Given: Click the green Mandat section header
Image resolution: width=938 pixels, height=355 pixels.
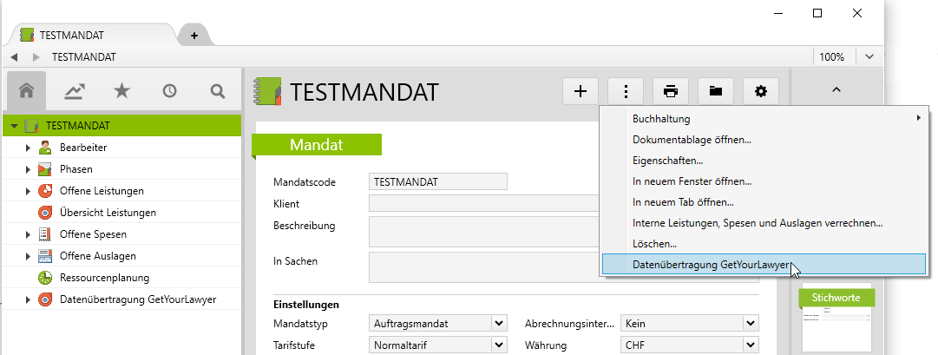Looking at the screenshot, I should (x=317, y=144).
